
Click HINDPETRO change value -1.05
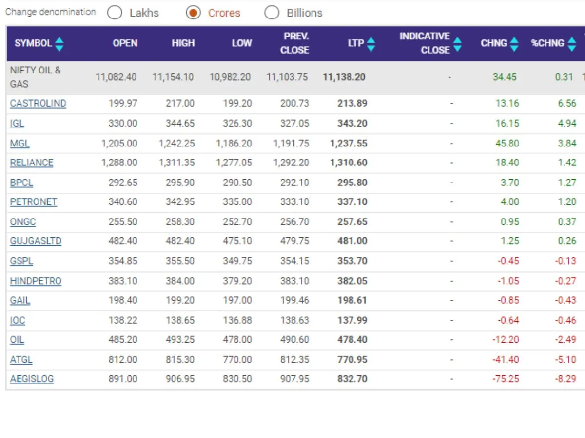tap(508, 281)
